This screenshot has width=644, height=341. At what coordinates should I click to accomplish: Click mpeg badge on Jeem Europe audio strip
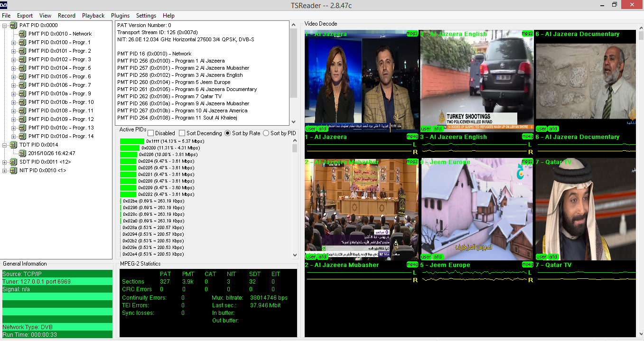[527, 264]
